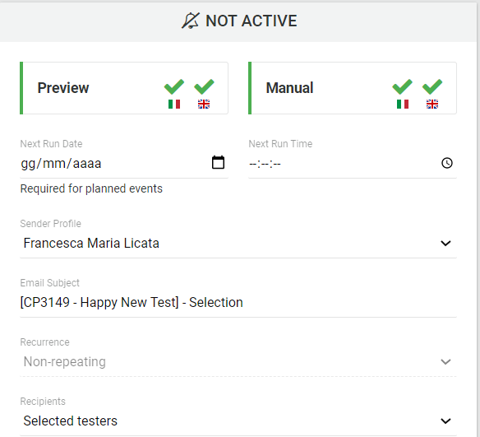
Task: Open the calendar picker for Next Run Date
Action: coord(218,162)
